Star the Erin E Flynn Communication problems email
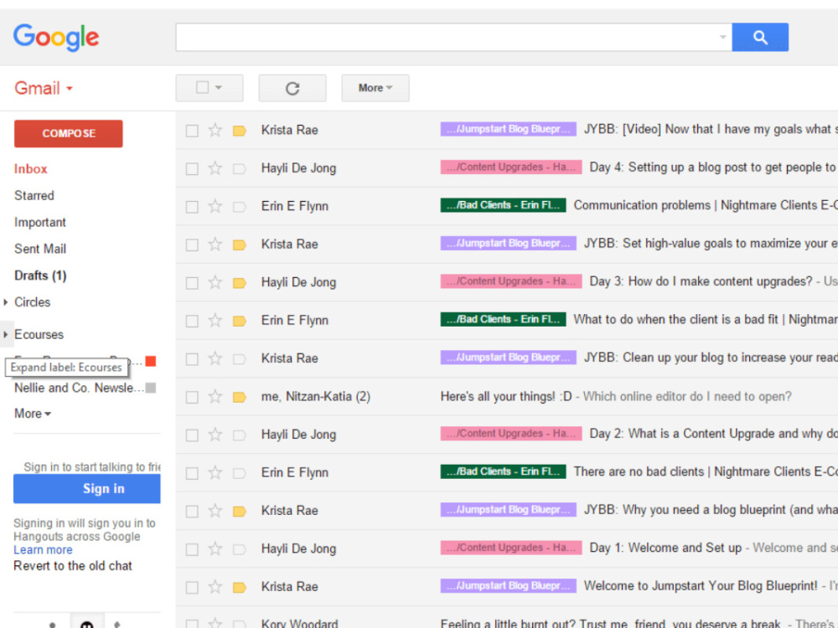838x628 pixels. point(215,206)
